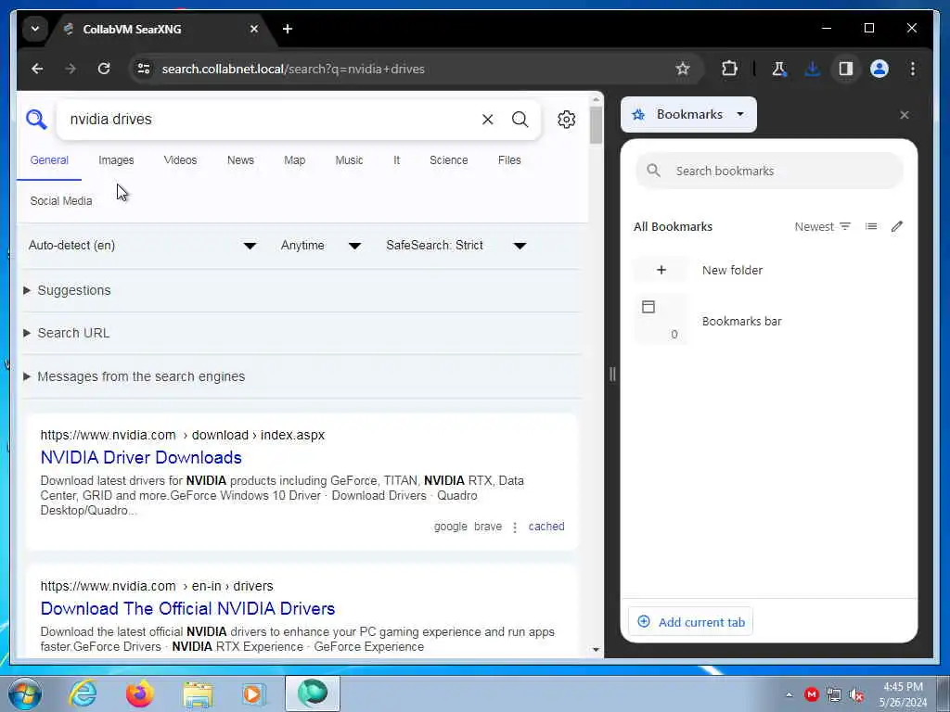Select the Files search category
The image size is (950, 712).
[509, 160]
